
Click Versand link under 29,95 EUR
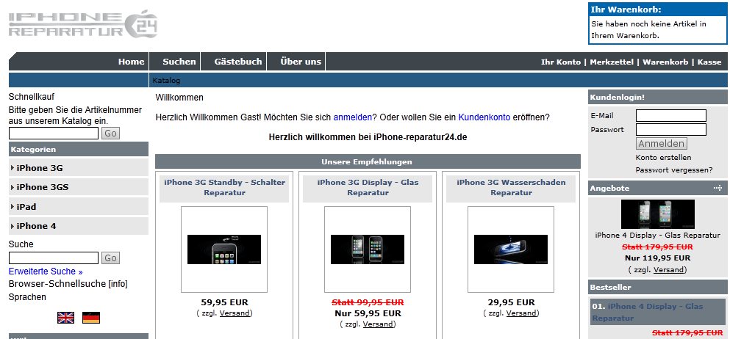point(521,313)
